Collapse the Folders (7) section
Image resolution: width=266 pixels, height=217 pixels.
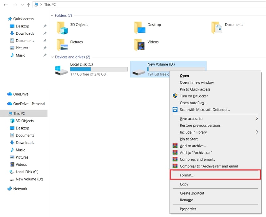[x=52, y=15]
